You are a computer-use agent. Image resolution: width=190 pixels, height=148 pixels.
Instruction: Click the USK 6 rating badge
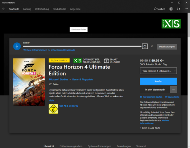coord(53,109)
